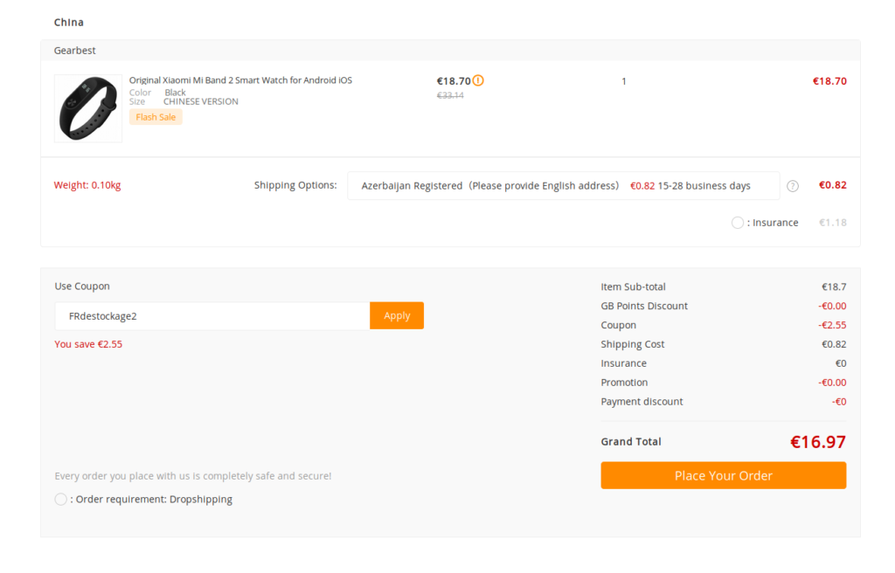Screen dimensions: 895x573
Task: Click the Item Sub-total label
Action: (x=633, y=286)
